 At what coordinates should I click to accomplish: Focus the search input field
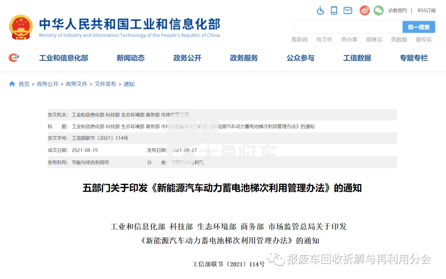click(x=348, y=27)
